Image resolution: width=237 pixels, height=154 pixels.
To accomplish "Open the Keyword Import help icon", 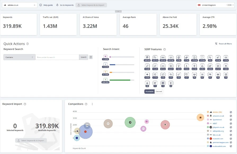I will coord(25,104).
